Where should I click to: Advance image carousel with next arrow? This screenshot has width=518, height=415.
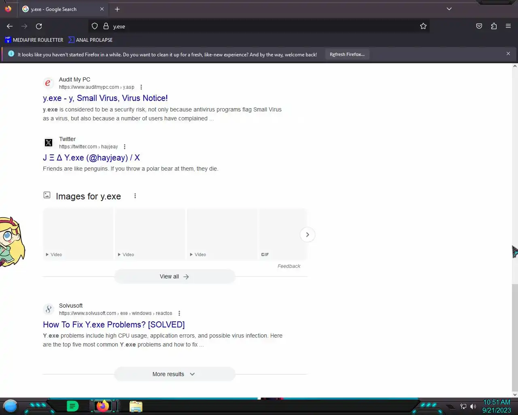pyautogui.click(x=308, y=235)
